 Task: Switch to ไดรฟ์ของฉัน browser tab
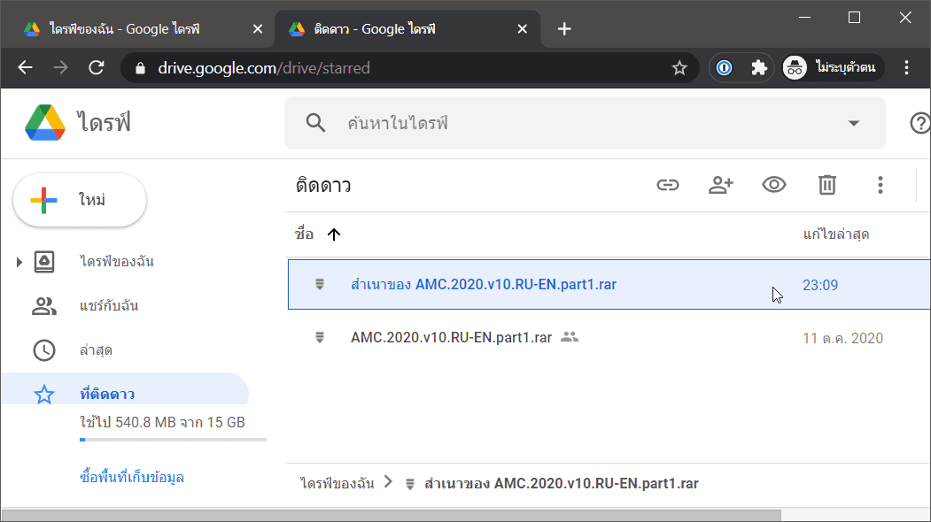138,29
